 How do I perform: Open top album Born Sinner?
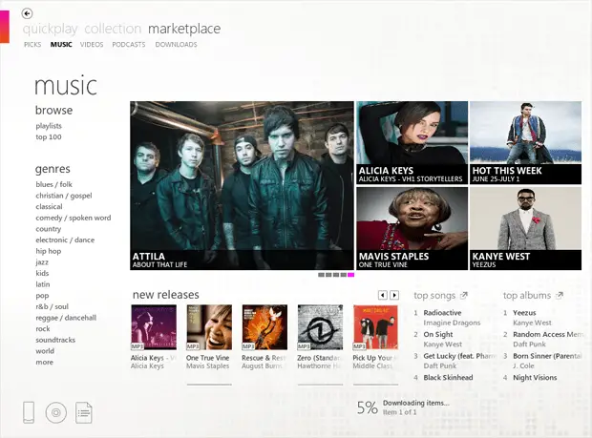[x=547, y=356]
